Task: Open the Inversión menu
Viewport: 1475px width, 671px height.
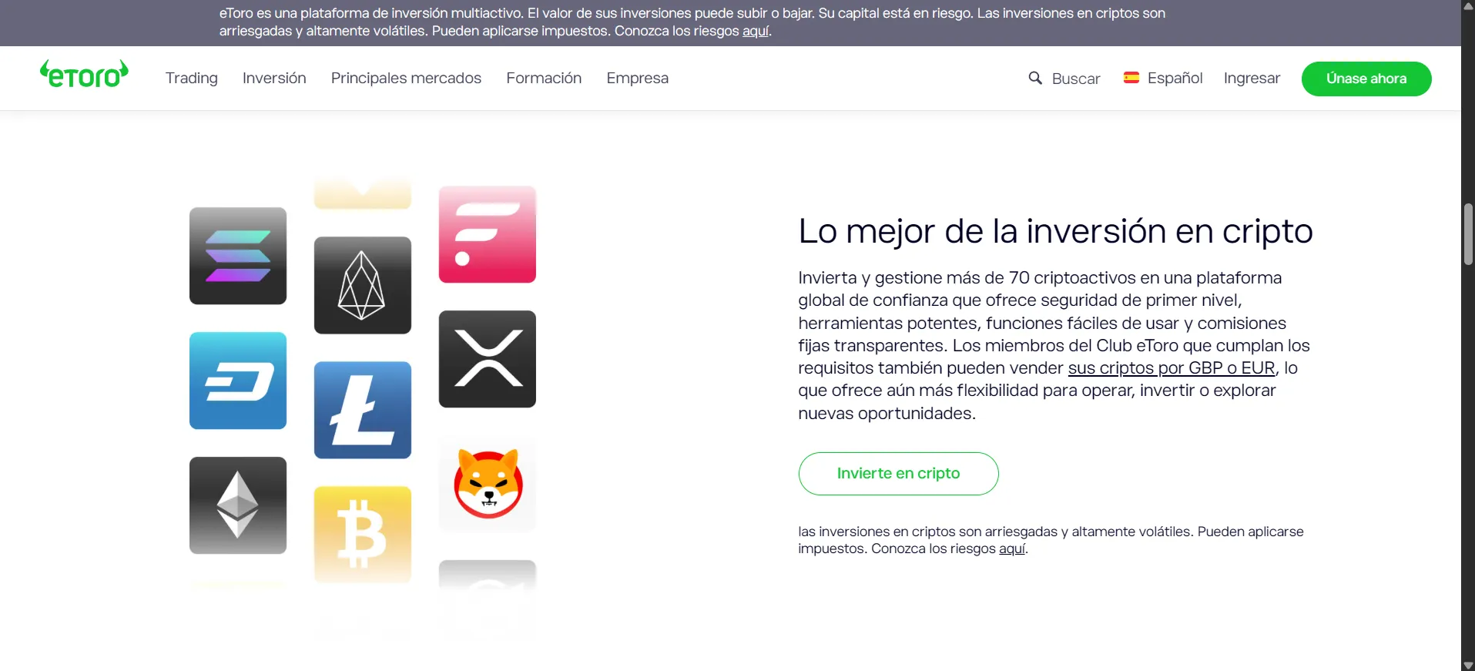Action: pos(274,78)
